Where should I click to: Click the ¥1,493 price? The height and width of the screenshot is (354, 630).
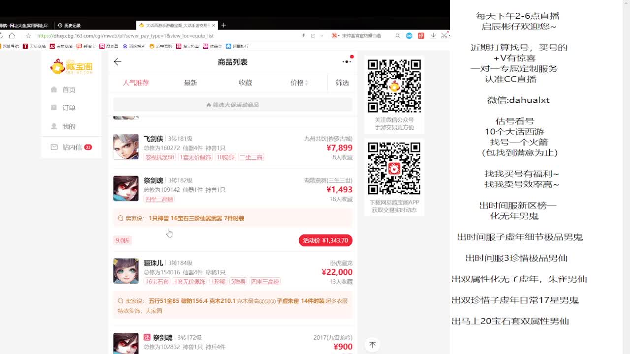coord(339,189)
